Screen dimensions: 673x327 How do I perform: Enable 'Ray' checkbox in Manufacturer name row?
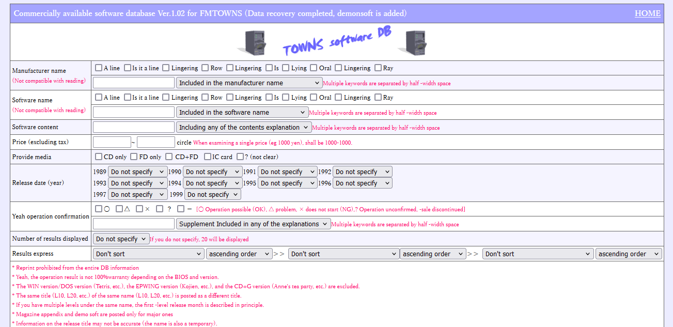pos(378,68)
